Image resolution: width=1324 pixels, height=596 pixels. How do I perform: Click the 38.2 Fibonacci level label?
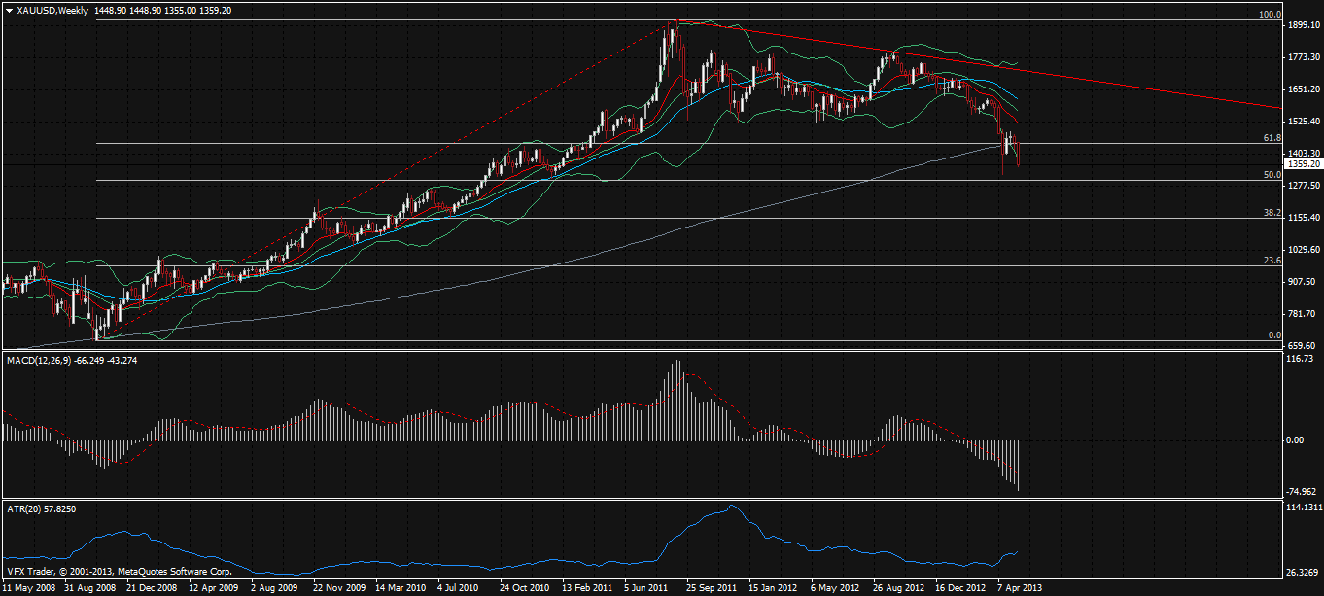(x=1271, y=212)
